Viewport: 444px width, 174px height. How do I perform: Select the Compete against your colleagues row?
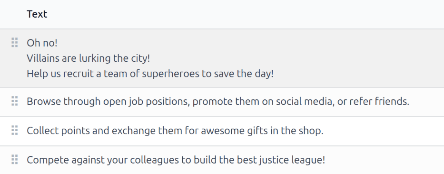(222, 160)
